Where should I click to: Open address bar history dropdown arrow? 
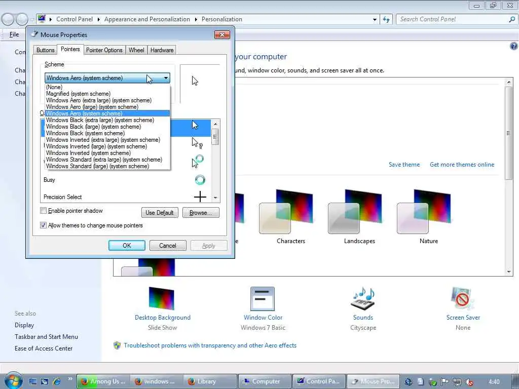point(375,20)
